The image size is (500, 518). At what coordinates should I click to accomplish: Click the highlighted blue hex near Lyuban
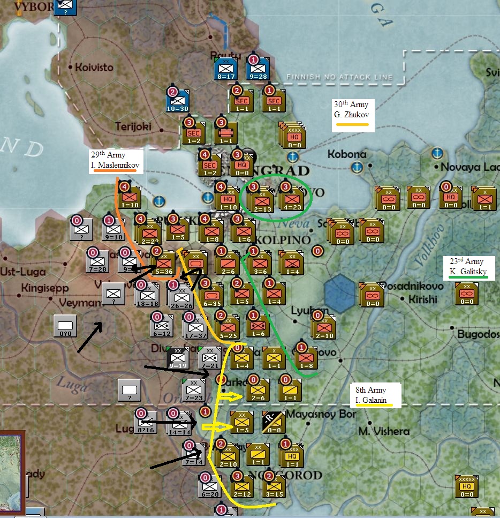[x=340, y=294]
